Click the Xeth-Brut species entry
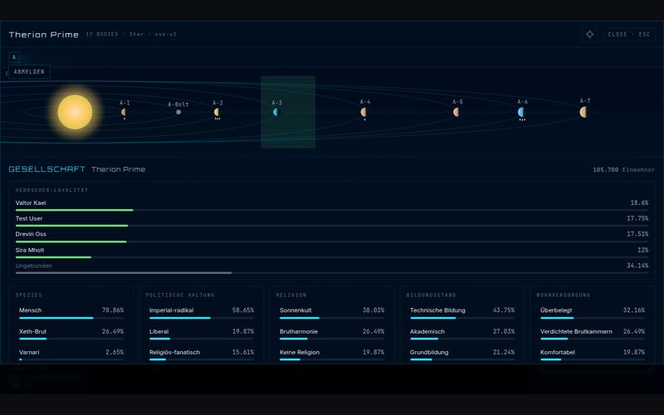Screen dimensions: 664x415 pos(71,334)
